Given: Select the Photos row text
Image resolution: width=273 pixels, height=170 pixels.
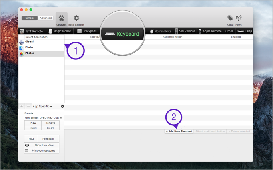Looking at the screenshot, I should point(30,53).
